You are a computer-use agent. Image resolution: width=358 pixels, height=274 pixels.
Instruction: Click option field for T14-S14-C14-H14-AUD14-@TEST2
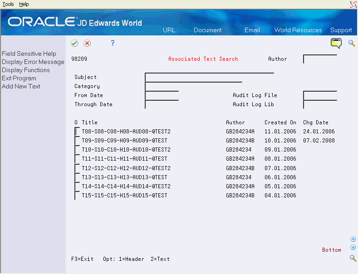(77, 186)
